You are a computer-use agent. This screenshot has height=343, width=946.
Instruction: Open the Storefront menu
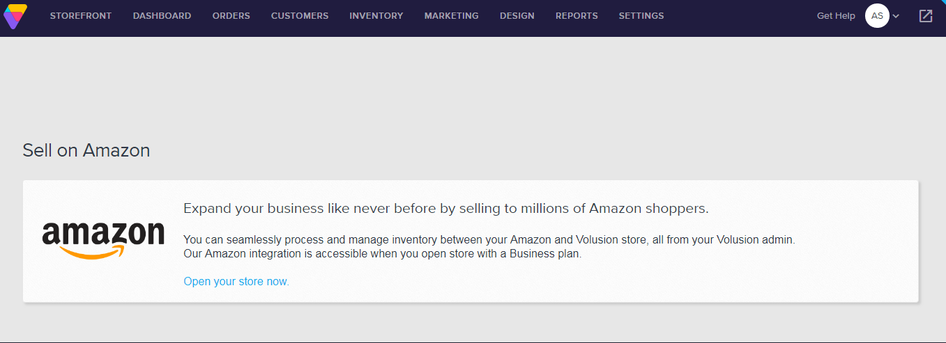pyautogui.click(x=81, y=16)
